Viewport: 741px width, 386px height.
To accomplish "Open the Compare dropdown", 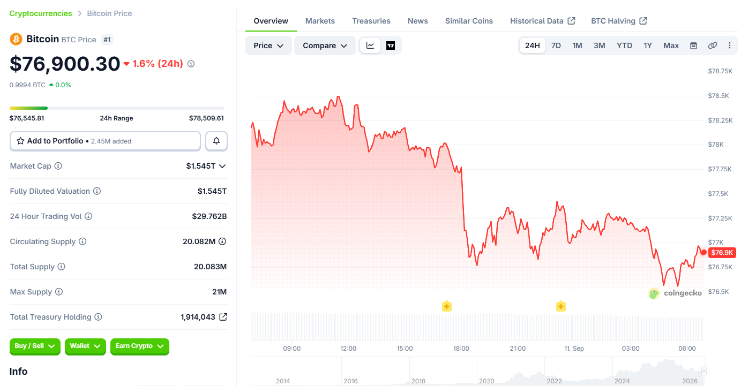I will [325, 46].
